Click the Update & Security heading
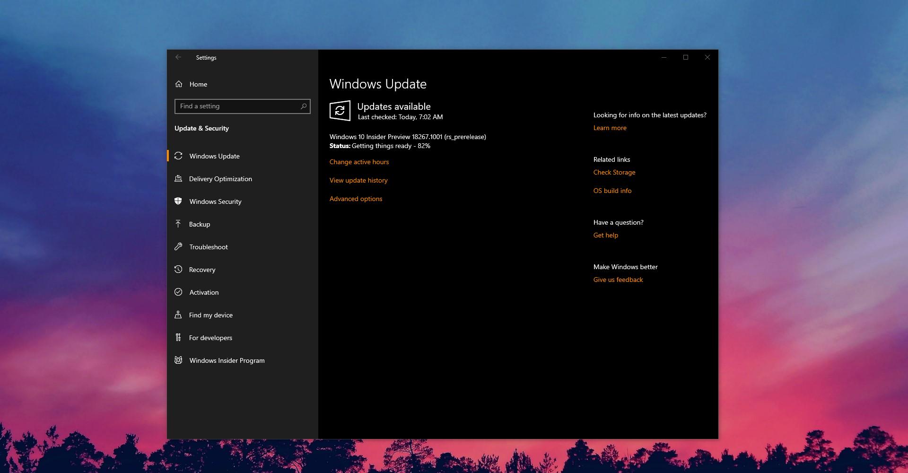 pos(201,128)
